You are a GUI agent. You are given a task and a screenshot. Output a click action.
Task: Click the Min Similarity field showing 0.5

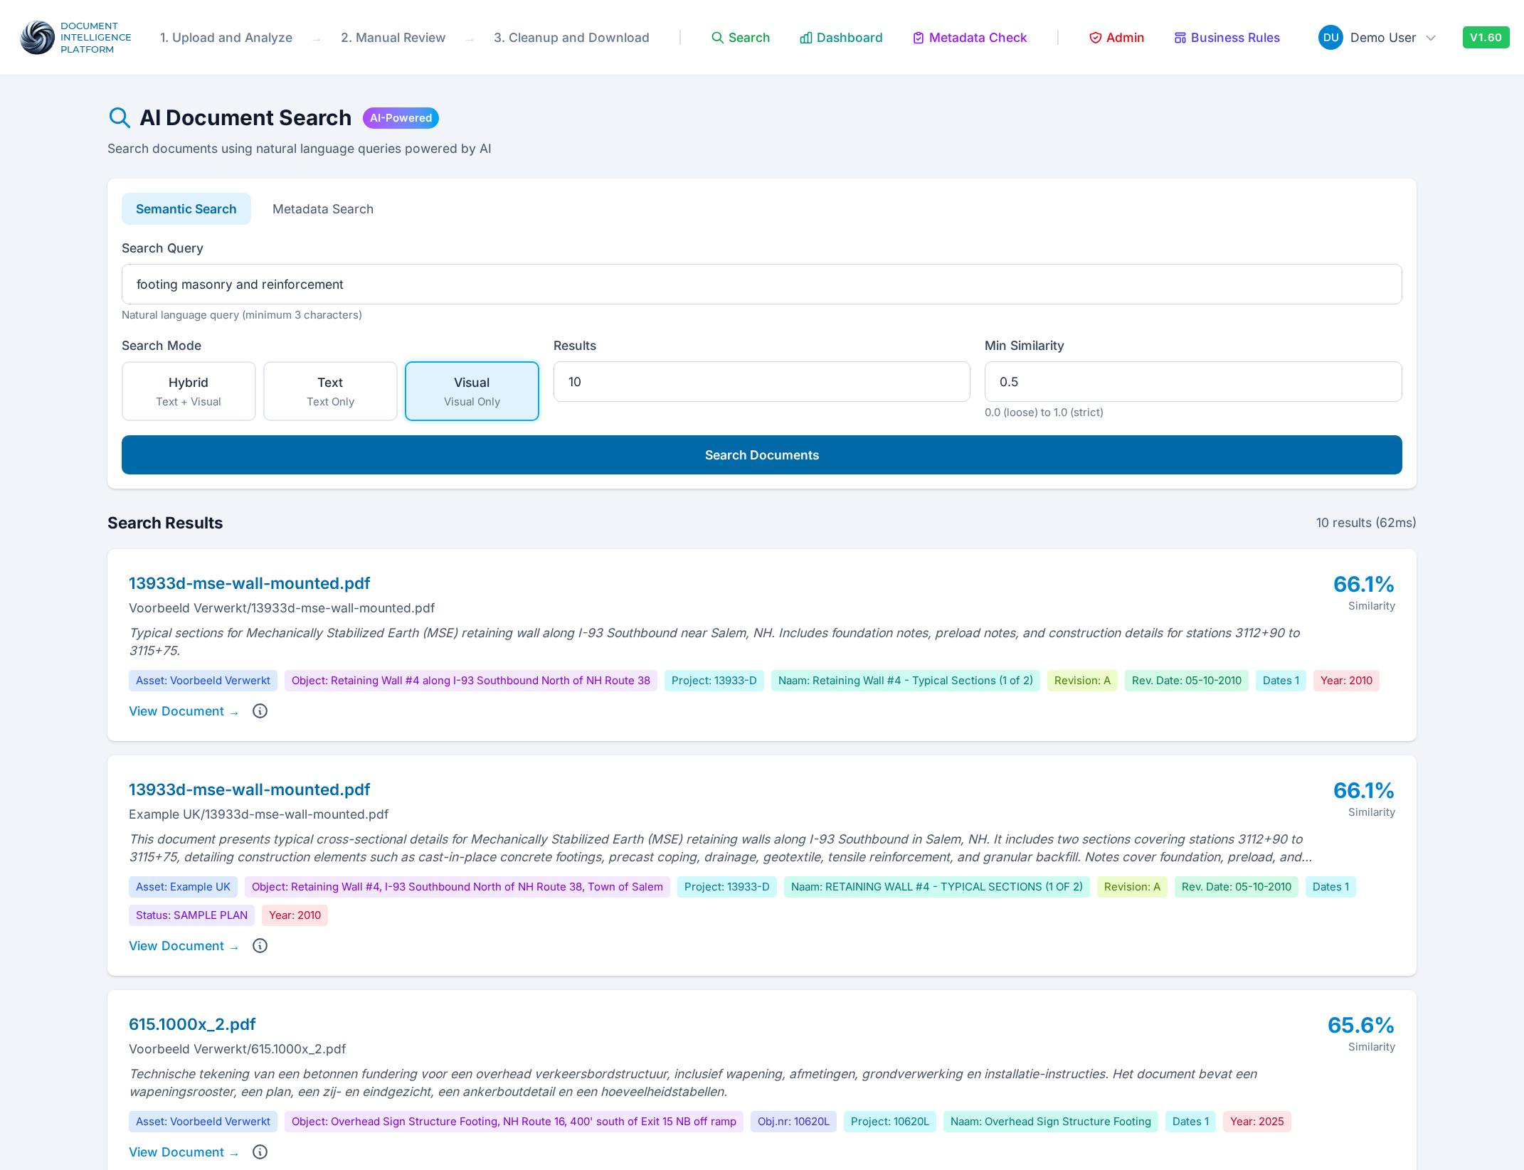click(x=1193, y=382)
